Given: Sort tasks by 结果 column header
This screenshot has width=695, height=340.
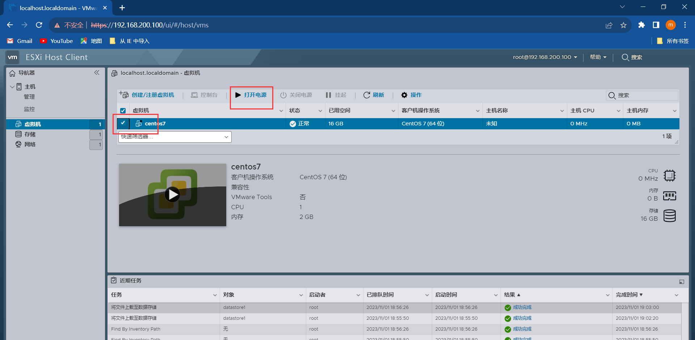Looking at the screenshot, I should point(509,295).
